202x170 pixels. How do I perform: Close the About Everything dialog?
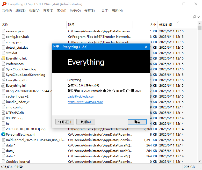[x=146, y=47]
